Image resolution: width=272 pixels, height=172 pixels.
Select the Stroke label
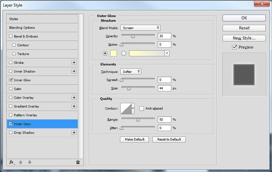(19, 63)
